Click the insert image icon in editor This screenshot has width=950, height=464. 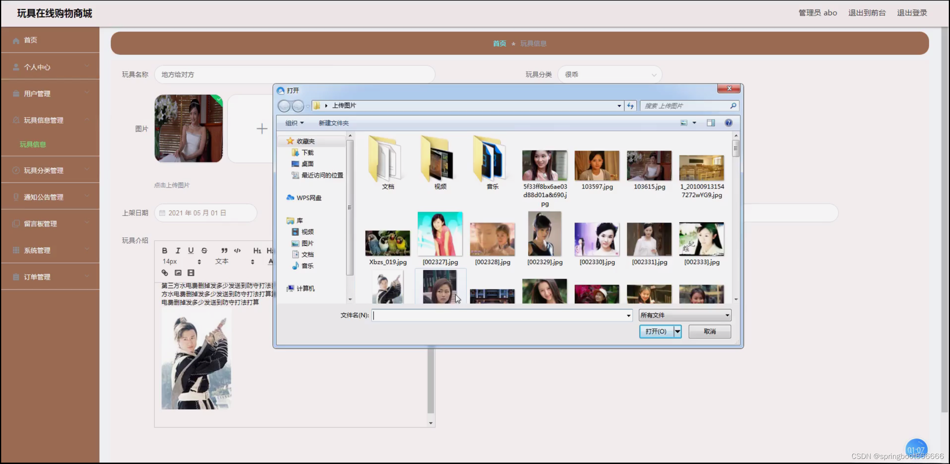(x=178, y=272)
